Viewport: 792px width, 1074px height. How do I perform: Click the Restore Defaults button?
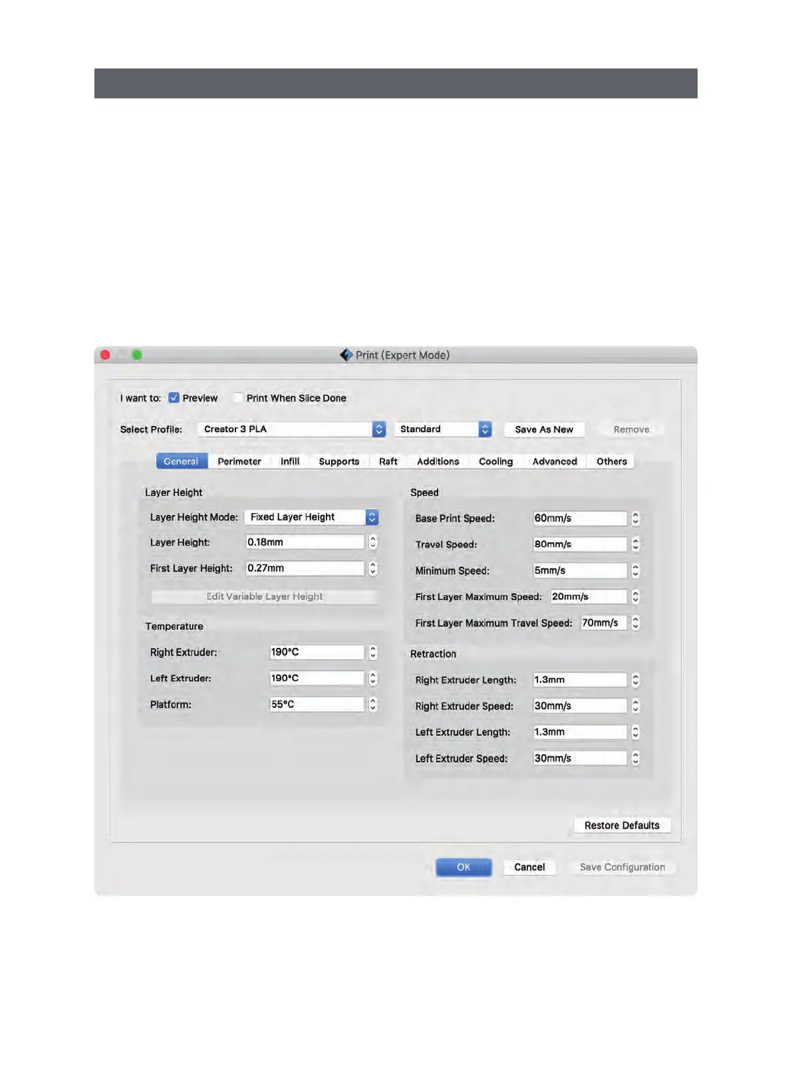[x=622, y=825]
